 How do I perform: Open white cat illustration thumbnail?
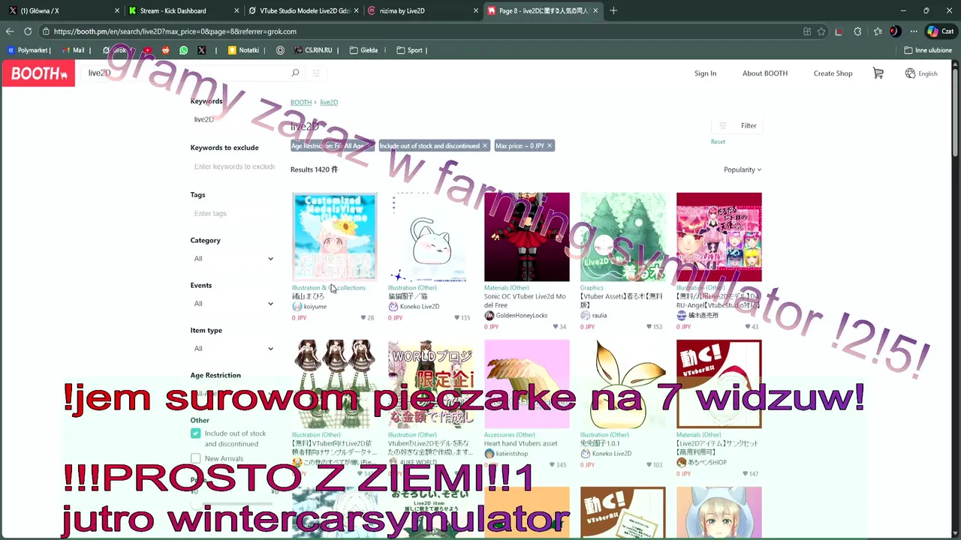tap(431, 237)
